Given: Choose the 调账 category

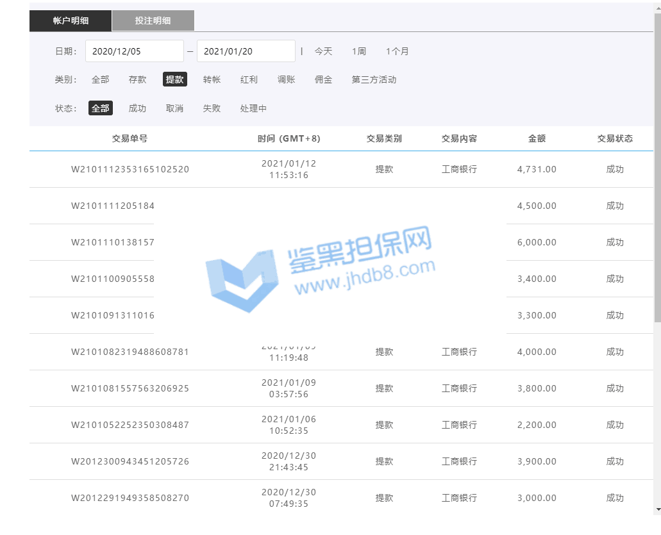Looking at the screenshot, I should (286, 79).
